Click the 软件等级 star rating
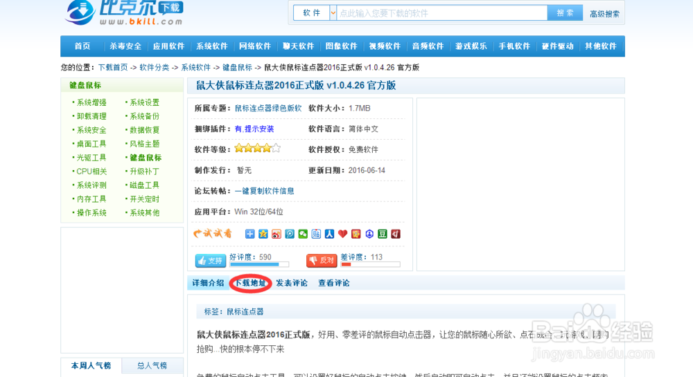The height and width of the screenshot is (377, 693). click(x=257, y=148)
